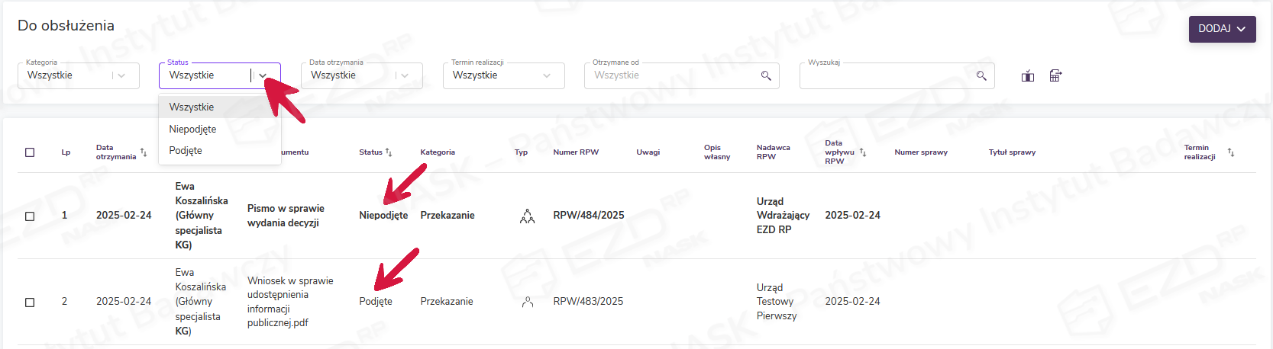
Task: Check the checkbox for row 1
Action: [30, 216]
